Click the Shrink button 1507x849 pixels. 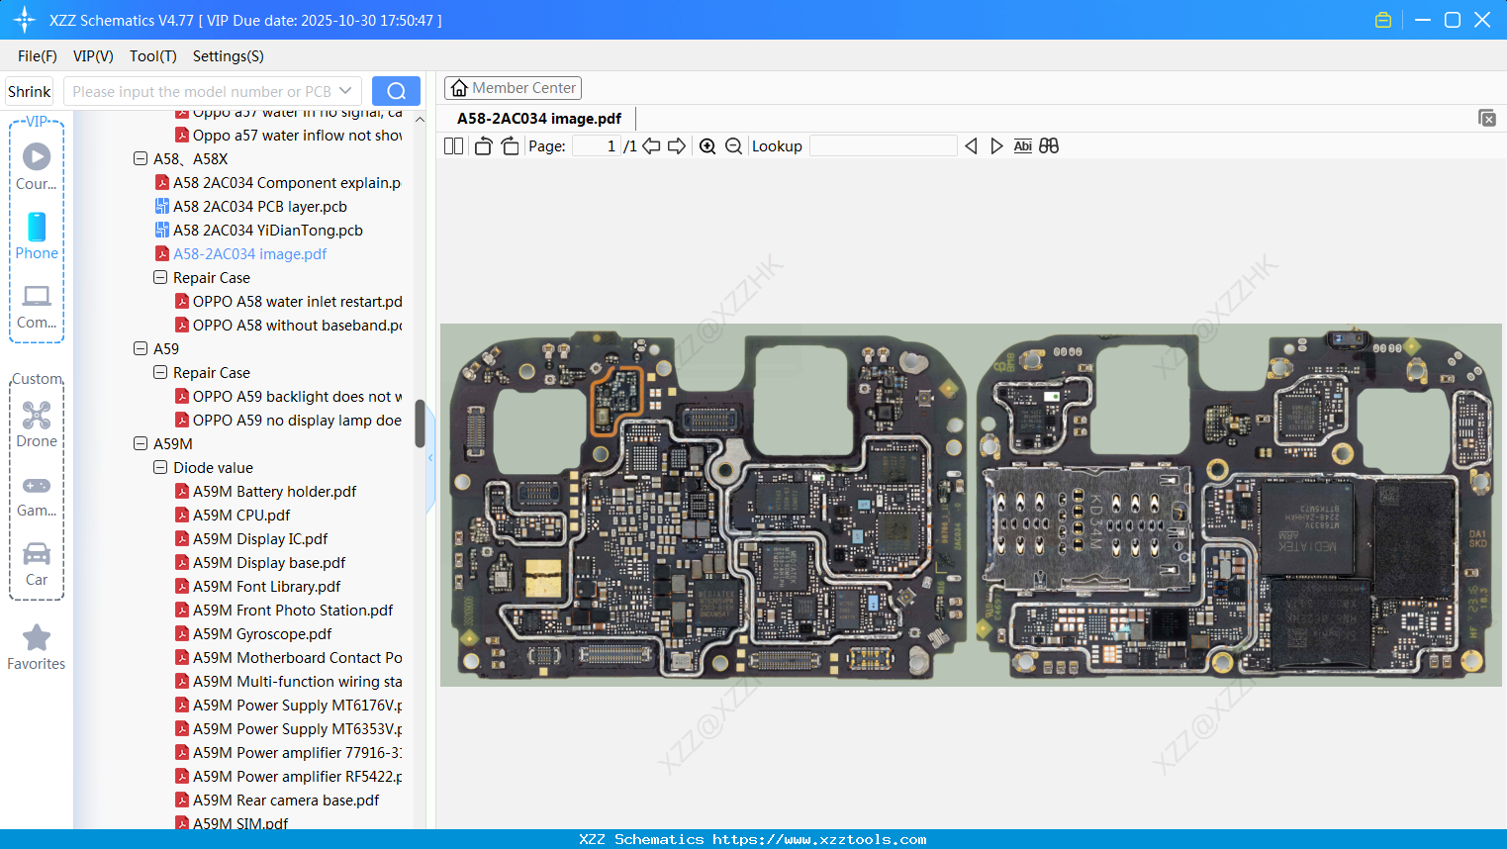pos(29,91)
